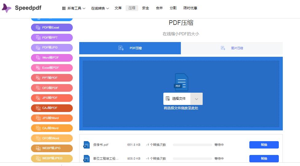Screen dimensions: 300x166
Task: Click 转换 for 单位工程竣工验 file
Action: (264, 159)
